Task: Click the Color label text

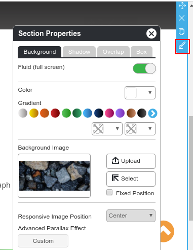Action: [x=25, y=90]
